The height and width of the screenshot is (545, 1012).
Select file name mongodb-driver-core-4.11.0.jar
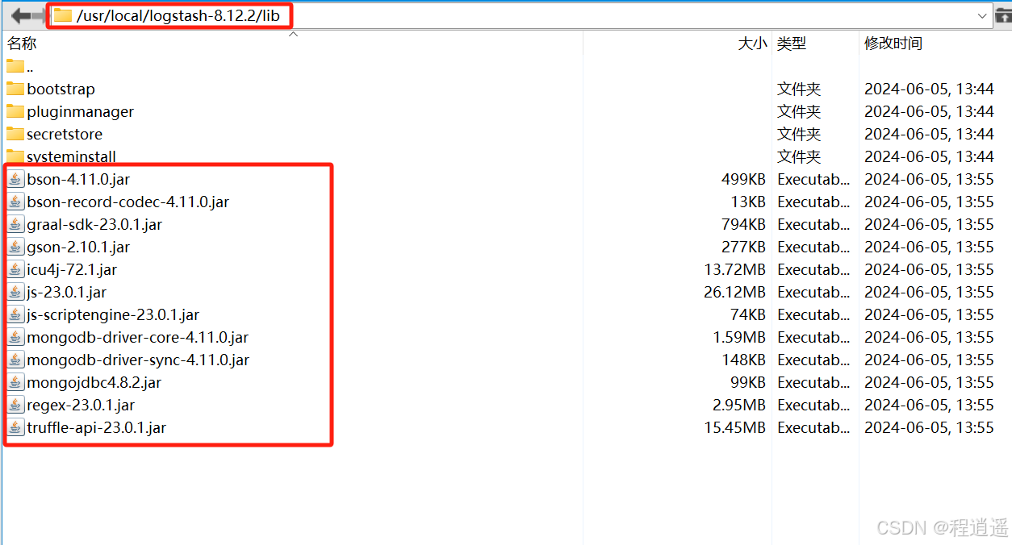(137, 337)
